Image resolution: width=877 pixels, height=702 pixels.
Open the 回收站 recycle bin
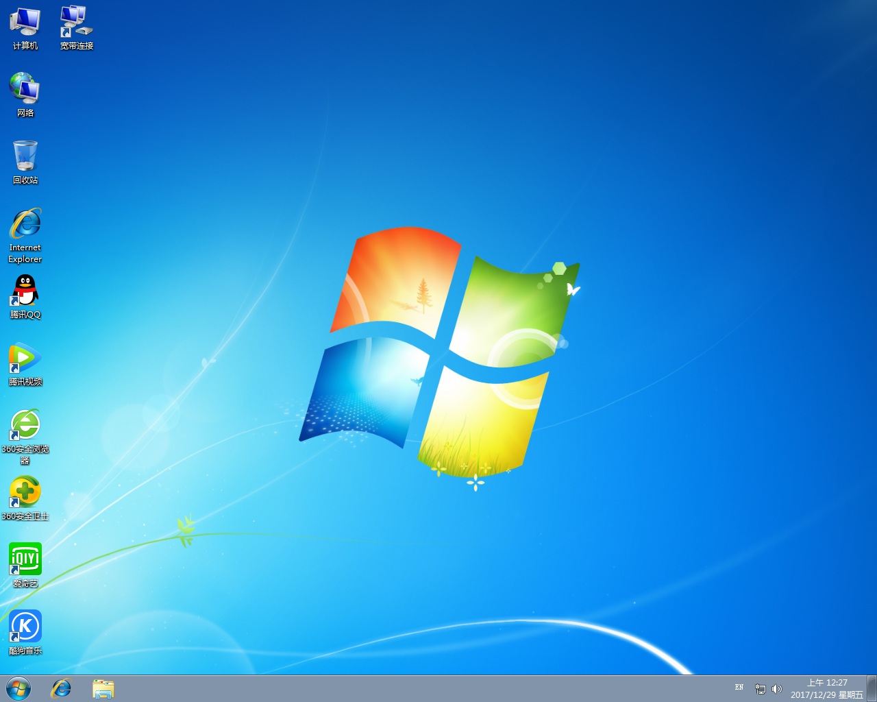click(25, 156)
